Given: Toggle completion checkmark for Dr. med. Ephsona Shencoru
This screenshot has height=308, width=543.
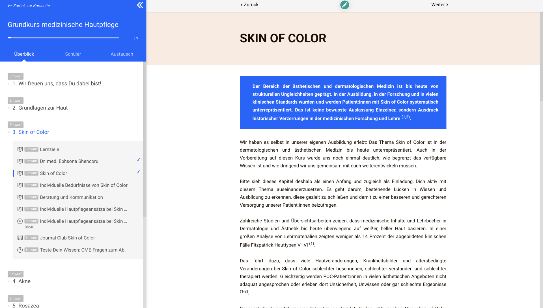Looking at the screenshot, I should pyautogui.click(x=138, y=160).
